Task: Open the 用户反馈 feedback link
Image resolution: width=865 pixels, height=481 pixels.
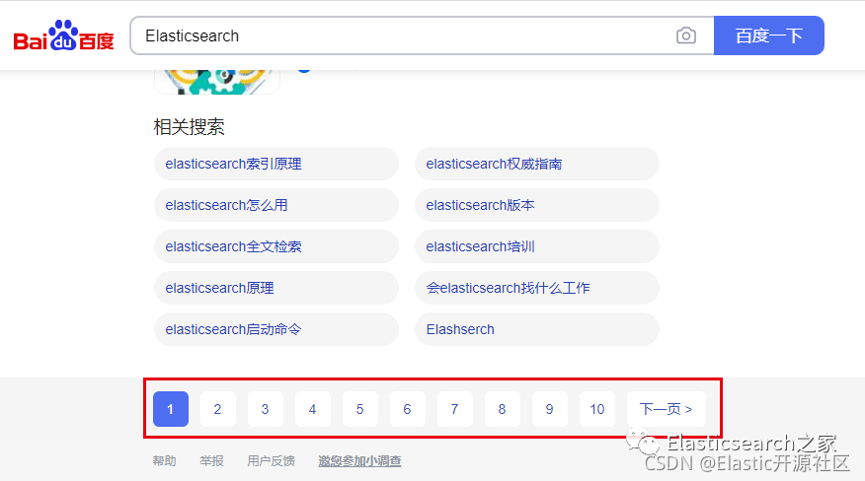Action: [x=271, y=460]
